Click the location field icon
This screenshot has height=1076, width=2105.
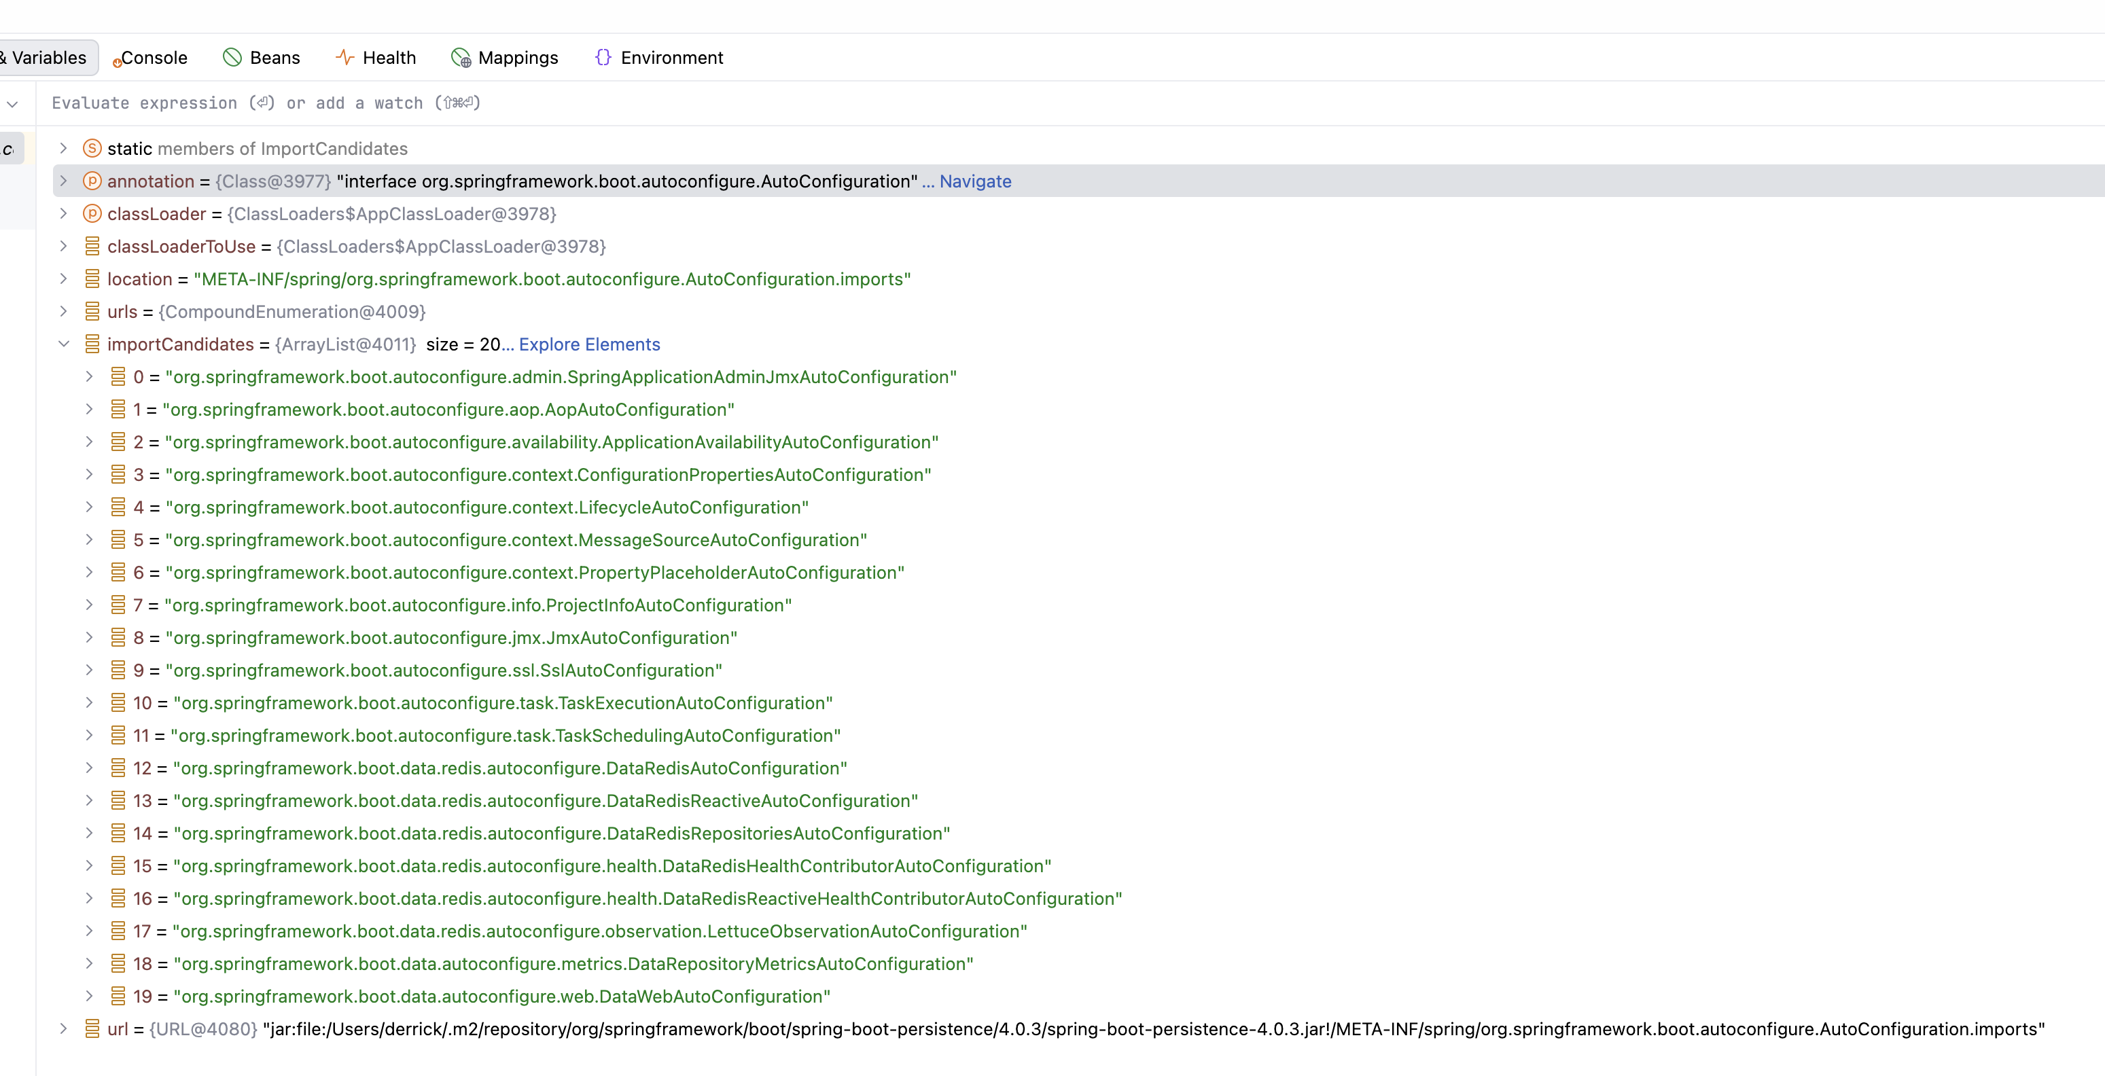92,279
